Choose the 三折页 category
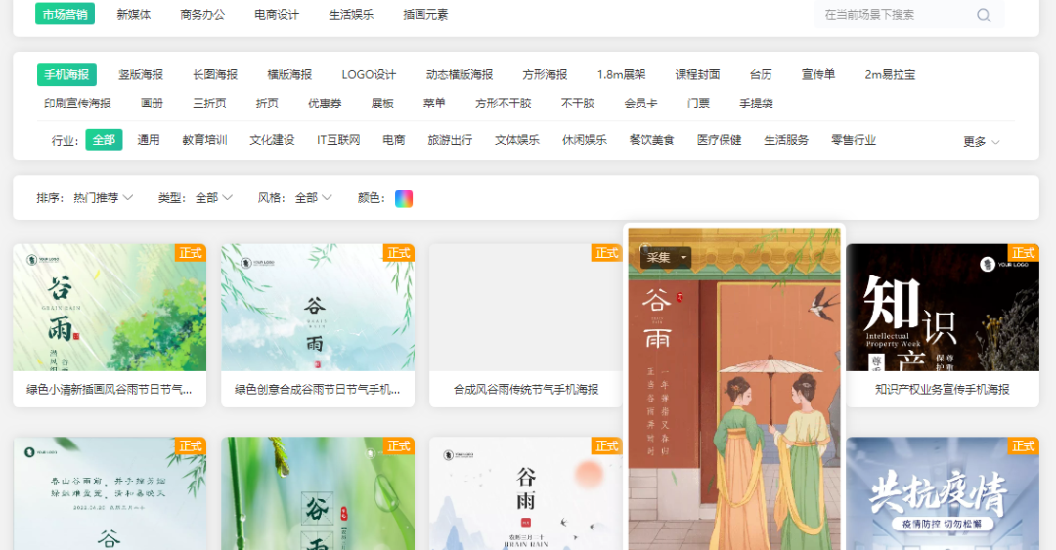The height and width of the screenshot is (550, 1056). (209, 104)
